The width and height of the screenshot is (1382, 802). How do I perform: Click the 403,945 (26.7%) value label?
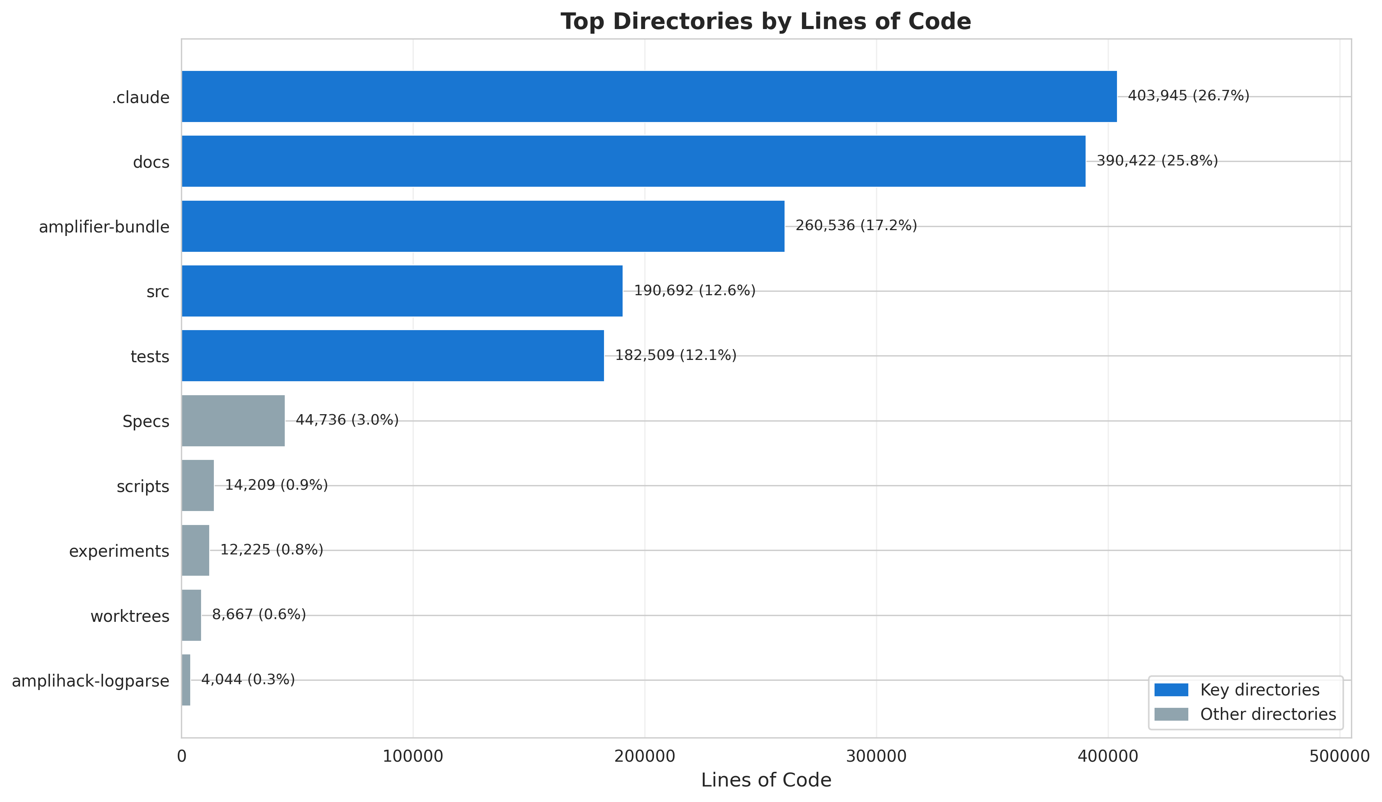click(1188, 96)
